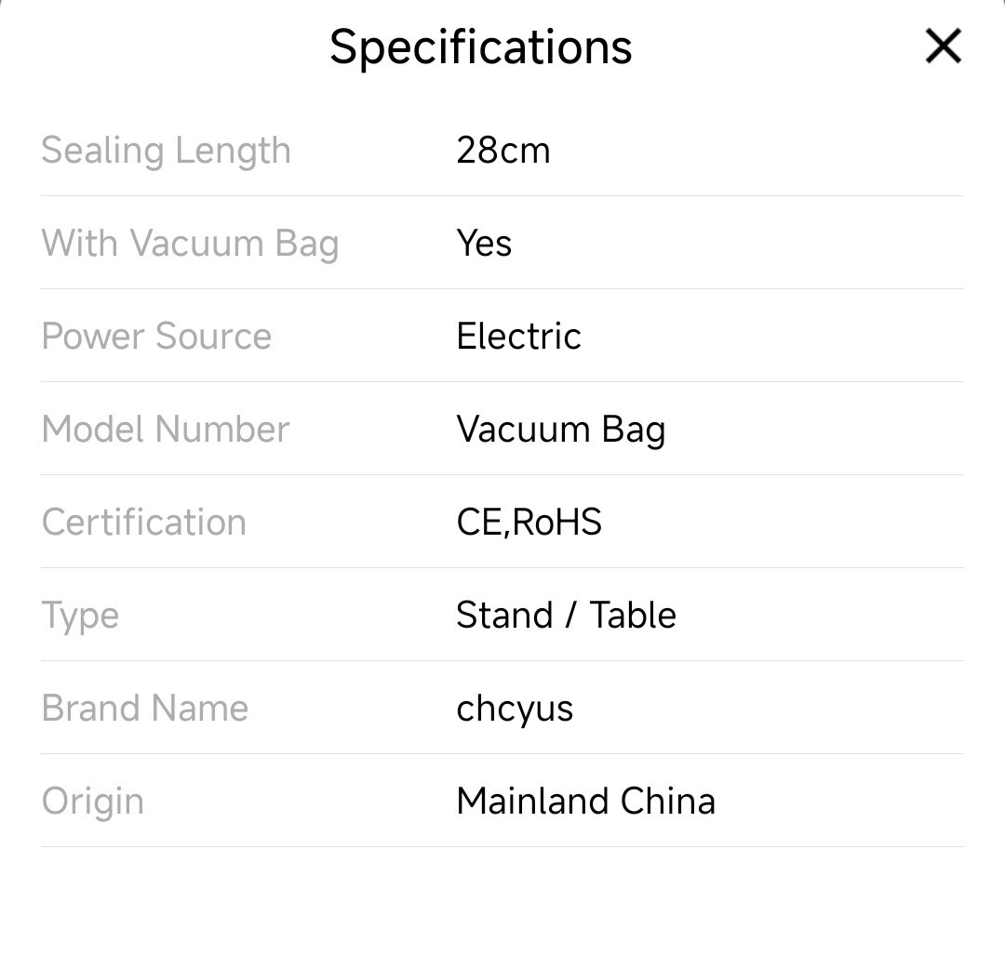Image resolution: width=1005 pixels, height=955 pixels.
Task: Select the Sealing Length label
Action: point(166,151)
